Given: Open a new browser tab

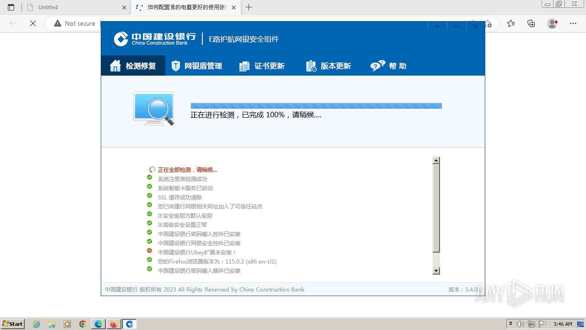Looking at the screenshot, I should (249, 7).
